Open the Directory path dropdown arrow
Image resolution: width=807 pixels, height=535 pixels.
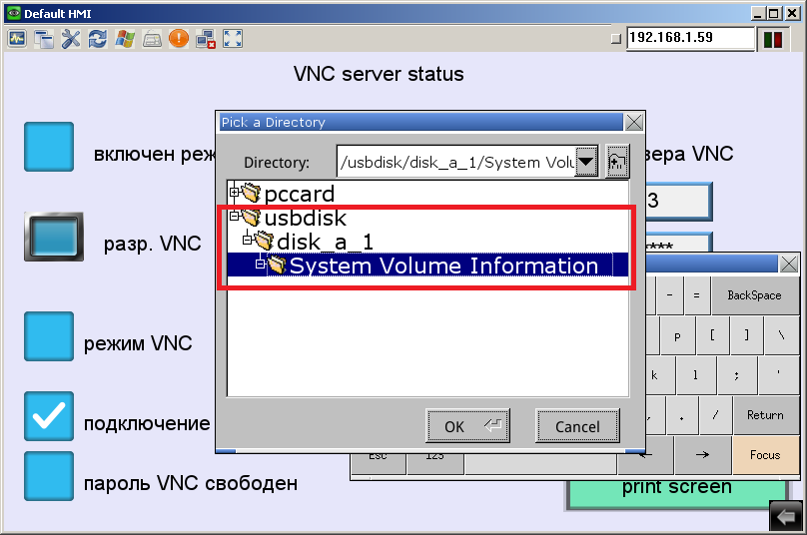point(586,162)
